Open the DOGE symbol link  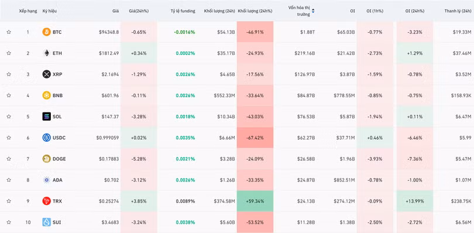point(59,159)
